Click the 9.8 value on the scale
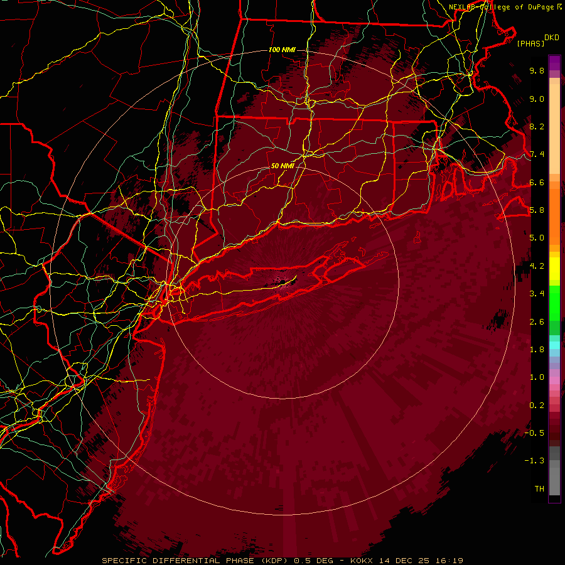 pyautogui.click(x=537, y=70)
